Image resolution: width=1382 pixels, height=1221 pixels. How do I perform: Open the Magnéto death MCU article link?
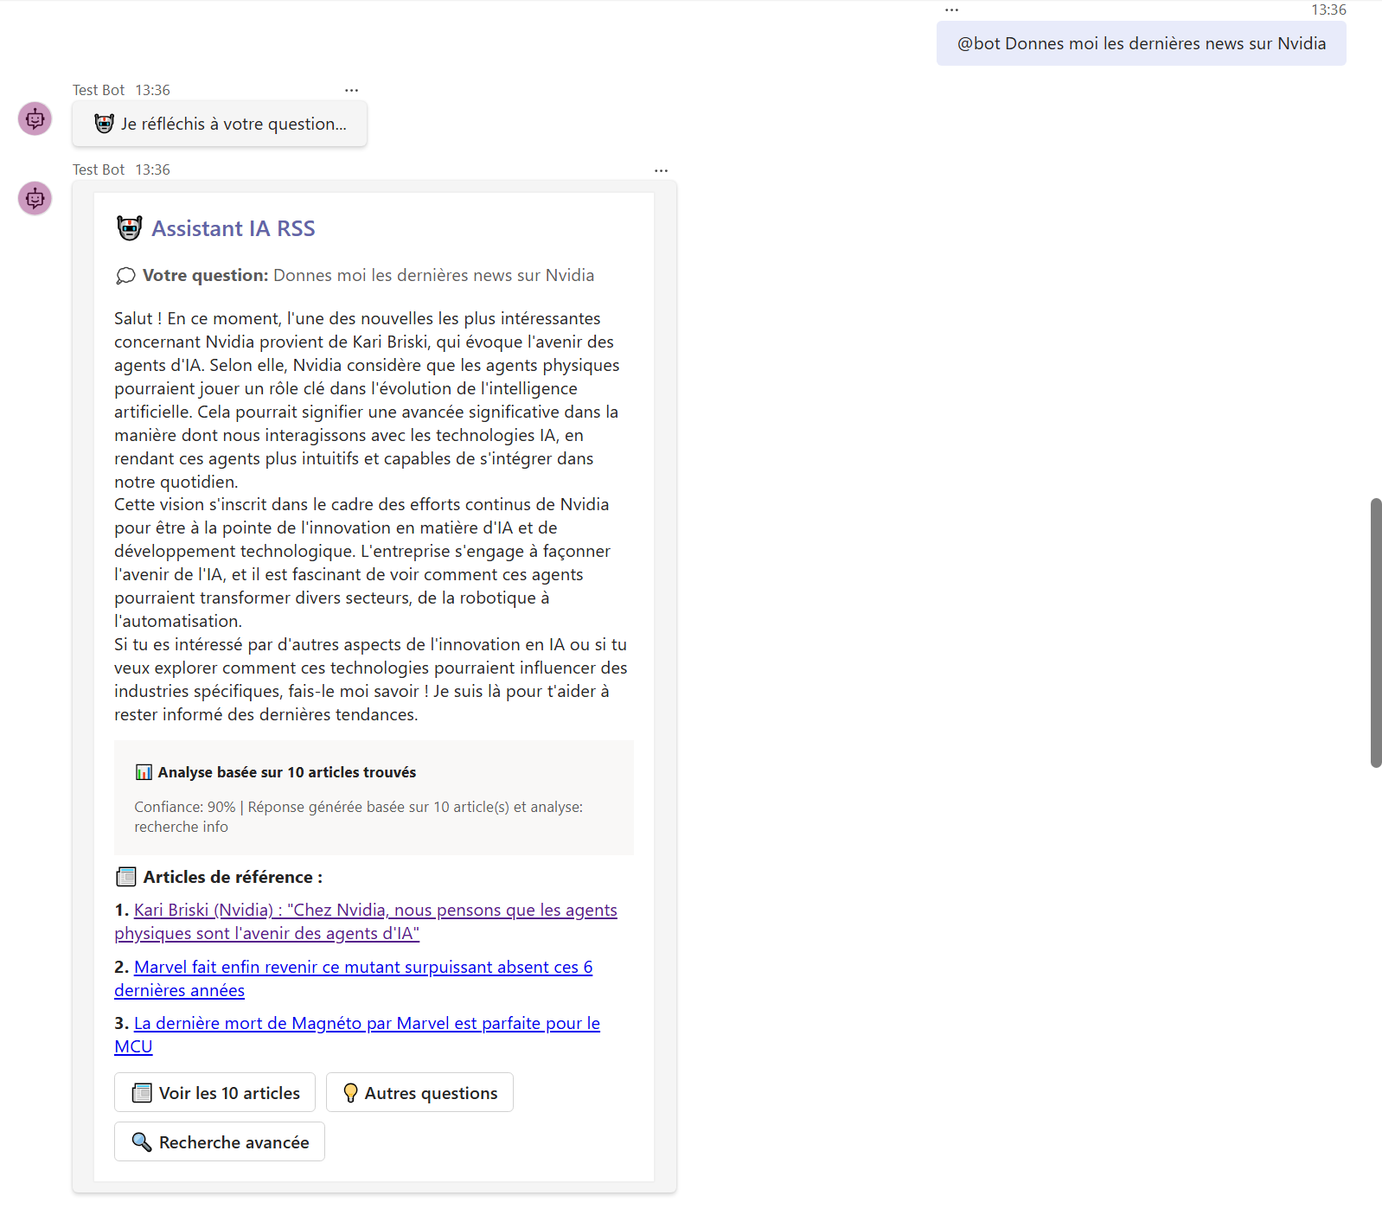(357, 1035)
